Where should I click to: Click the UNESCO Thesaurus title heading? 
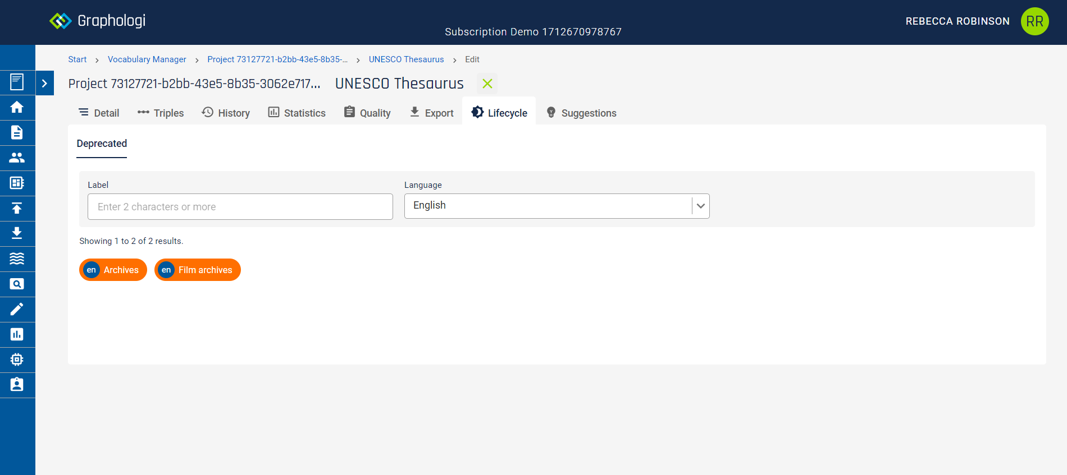pos(399,84)
